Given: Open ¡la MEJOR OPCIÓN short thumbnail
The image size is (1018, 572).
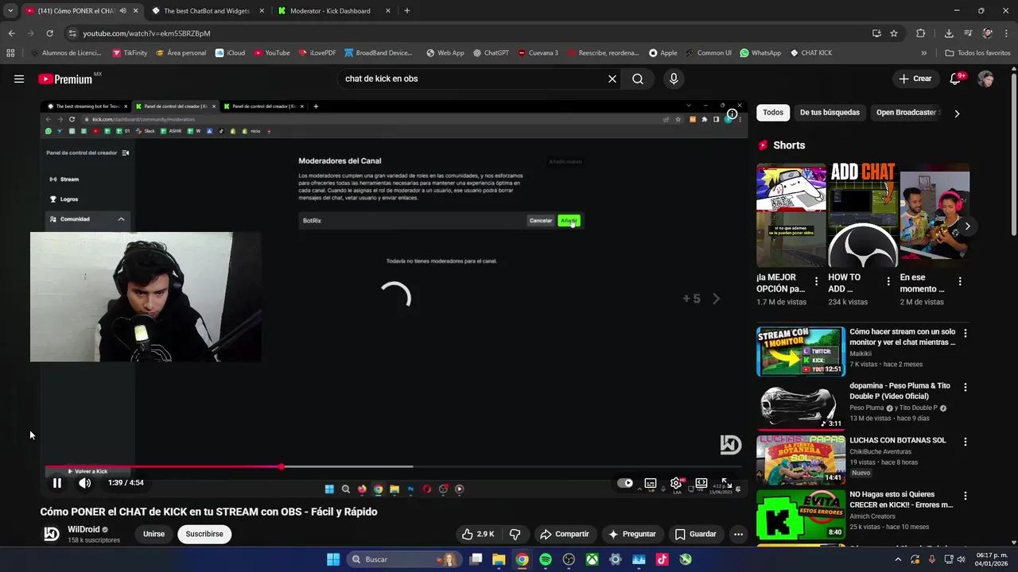Looking at the screenshot, I should 791,215.
